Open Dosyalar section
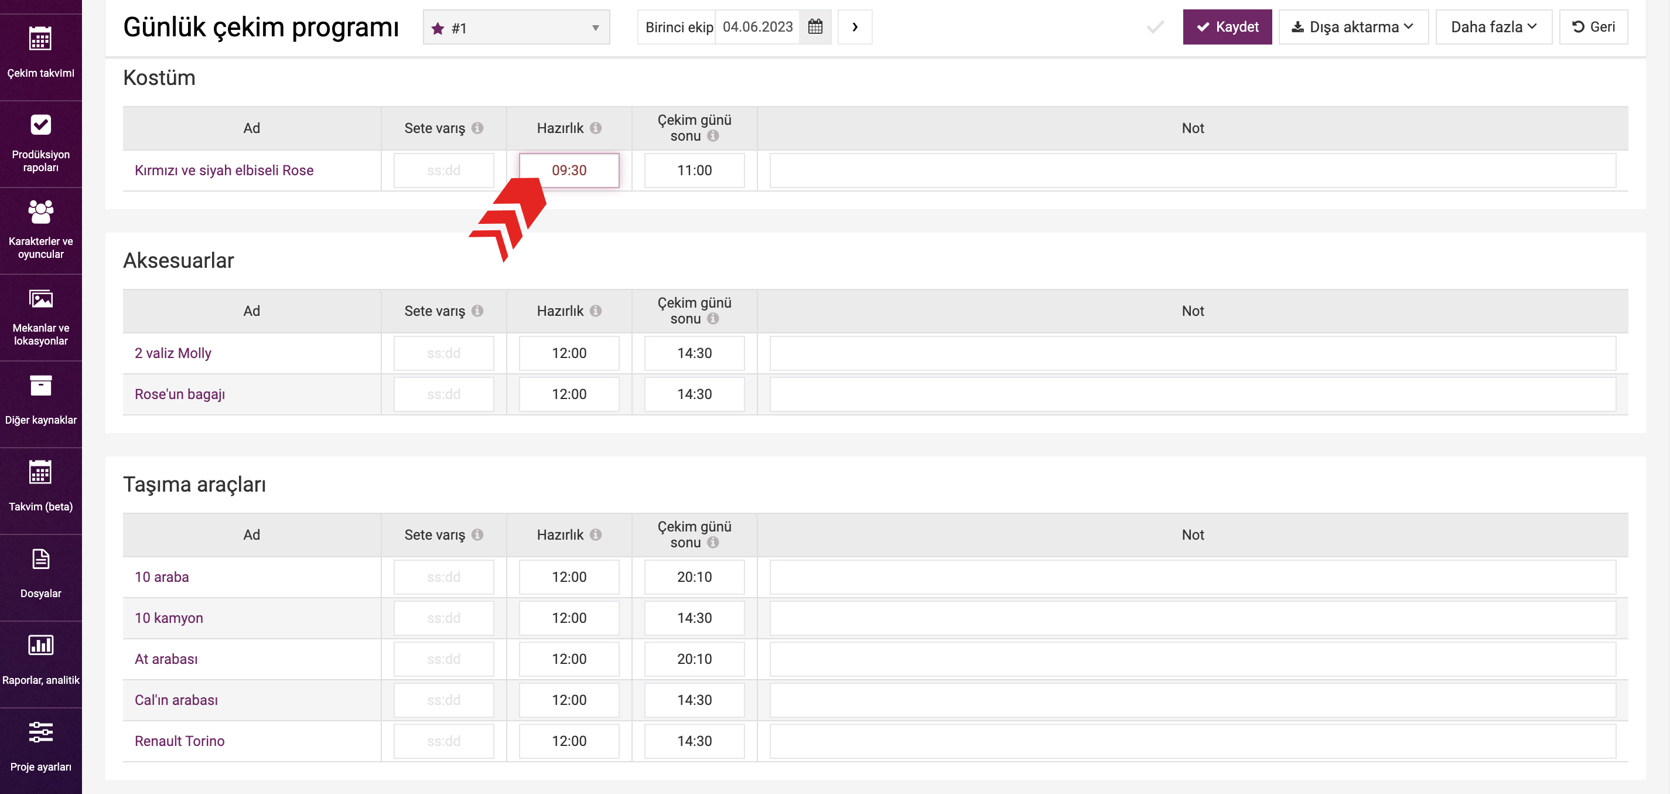This screenshot has height=794, width=1670. pyautogui.click(x=41, y=578)
